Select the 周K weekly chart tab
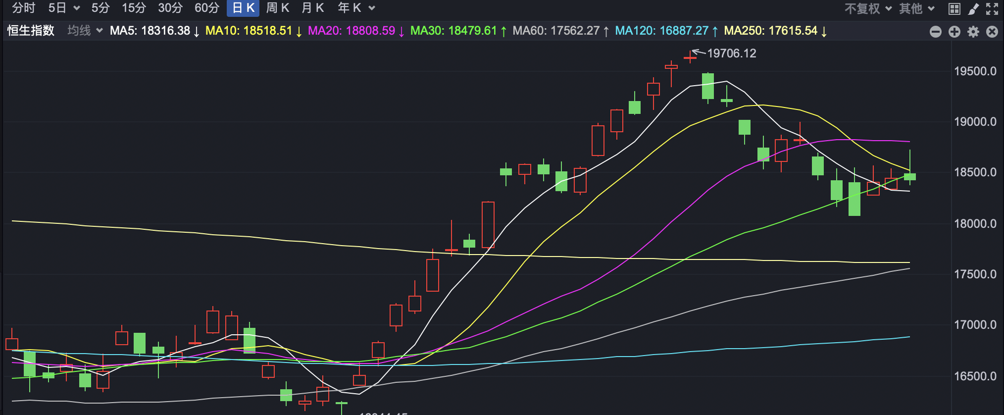The width and height of the screenshot is (1004, 415). tap(277, 8)
